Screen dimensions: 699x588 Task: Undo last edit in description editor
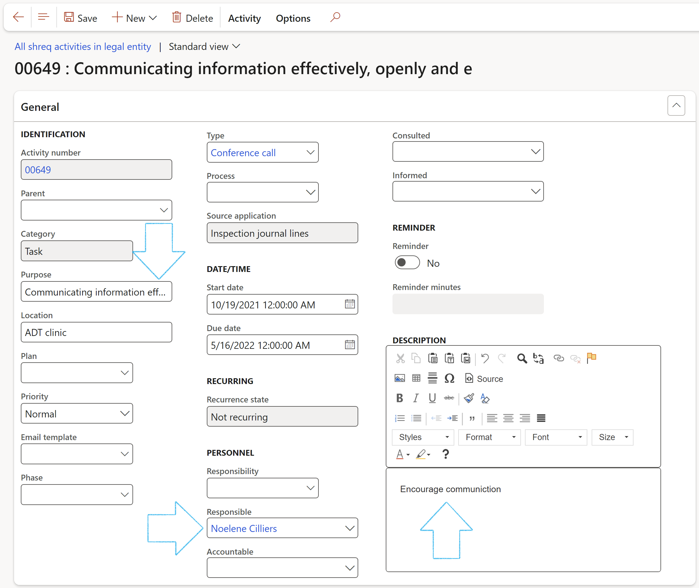(485, 358)
